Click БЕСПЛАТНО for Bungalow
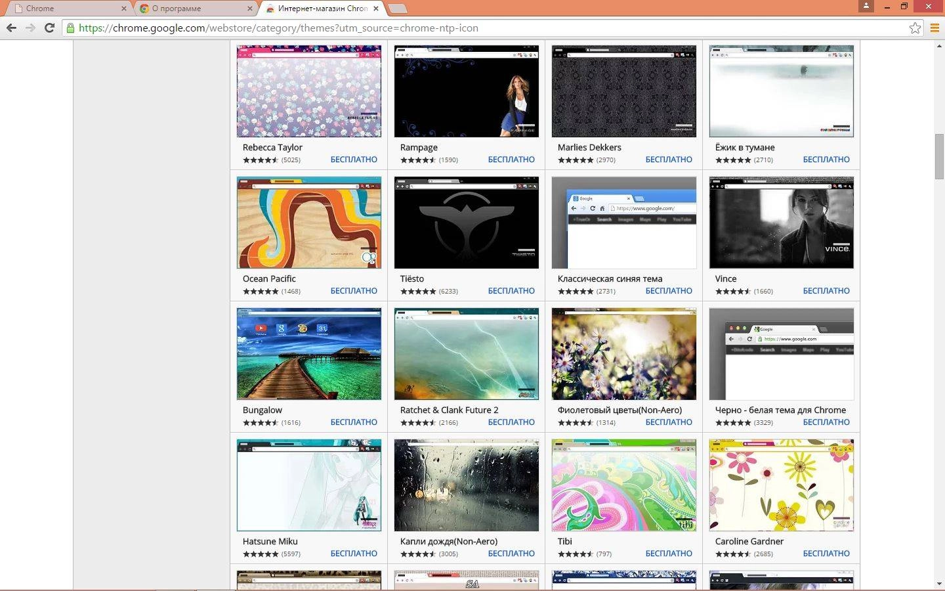The image size is (945, 591). [x=354, y=422]
